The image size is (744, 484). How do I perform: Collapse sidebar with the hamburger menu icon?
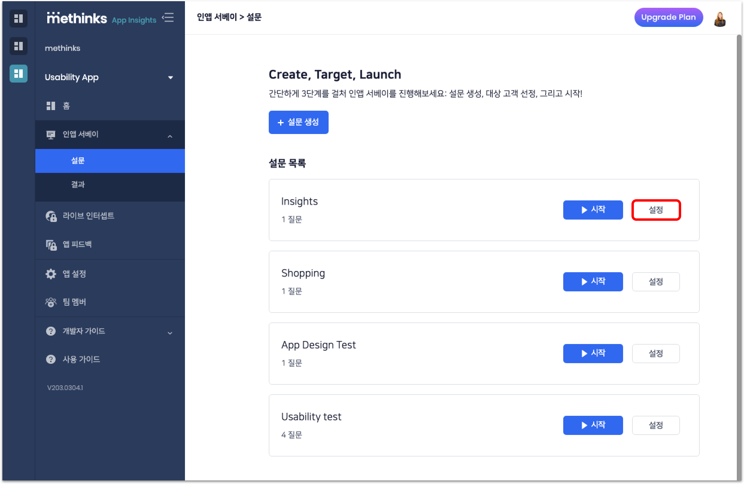tap(168, 18)
